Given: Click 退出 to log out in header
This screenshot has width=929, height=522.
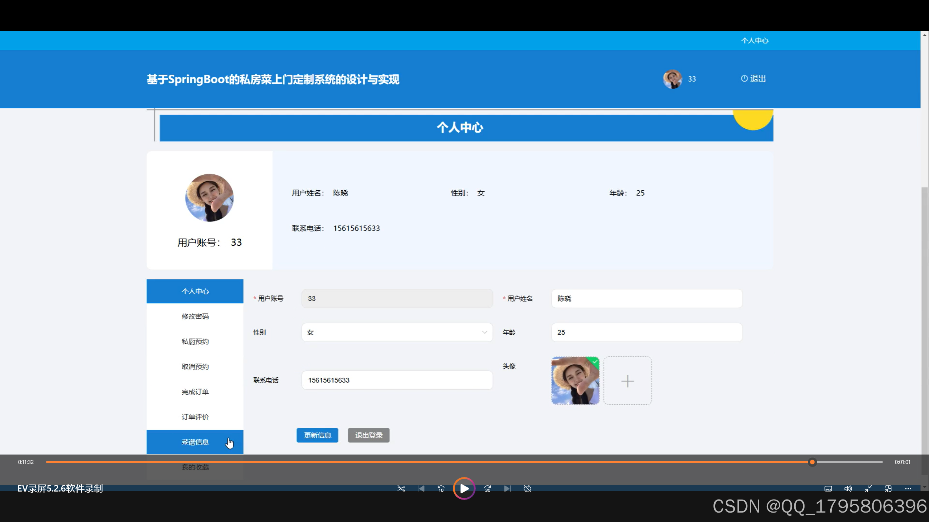Looking at the screenshot, I should click(x=753, y=79).
